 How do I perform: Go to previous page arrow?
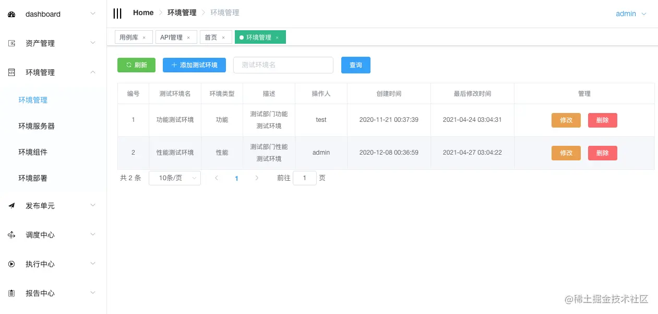point(217,178)
